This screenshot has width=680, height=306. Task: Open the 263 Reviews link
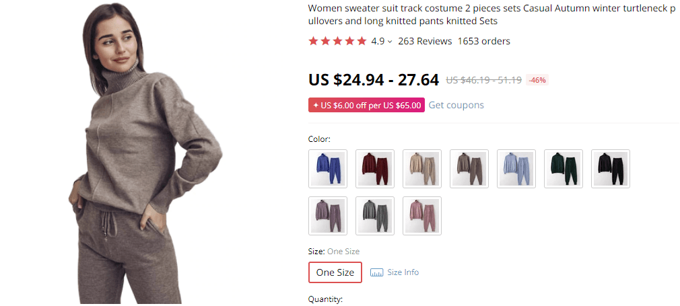pyautogui.click(x=425, y=41)
